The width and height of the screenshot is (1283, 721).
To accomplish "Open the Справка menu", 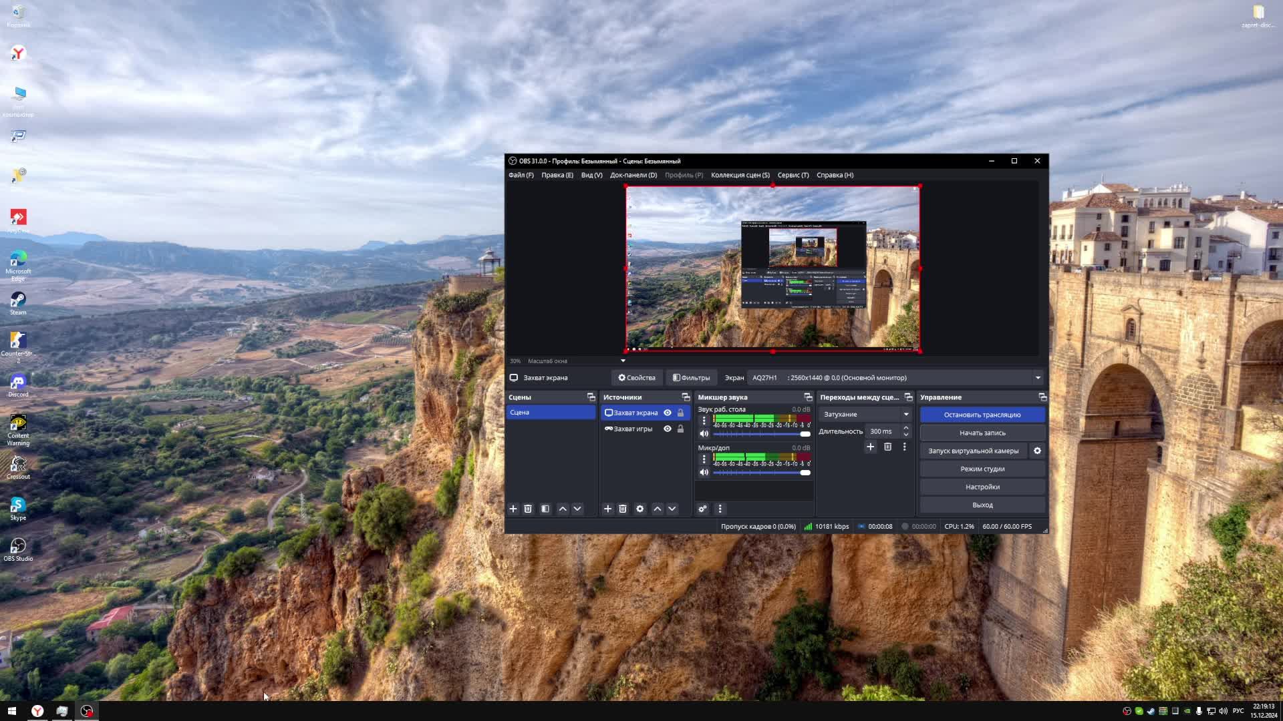I will [835, 175].
